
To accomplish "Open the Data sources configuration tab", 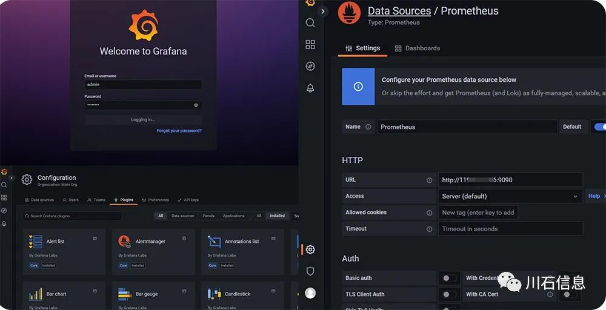I will tap(39, 200).
